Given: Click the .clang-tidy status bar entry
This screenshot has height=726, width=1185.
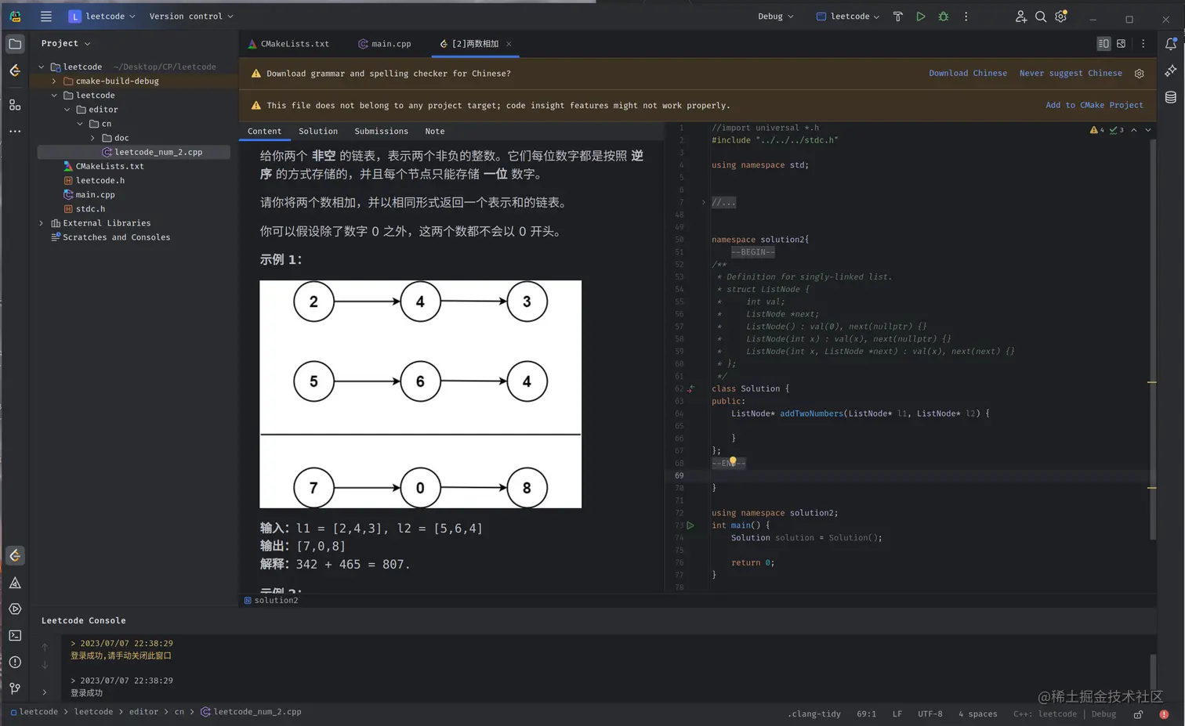Looking at the screenshot, I should [814, 714].
